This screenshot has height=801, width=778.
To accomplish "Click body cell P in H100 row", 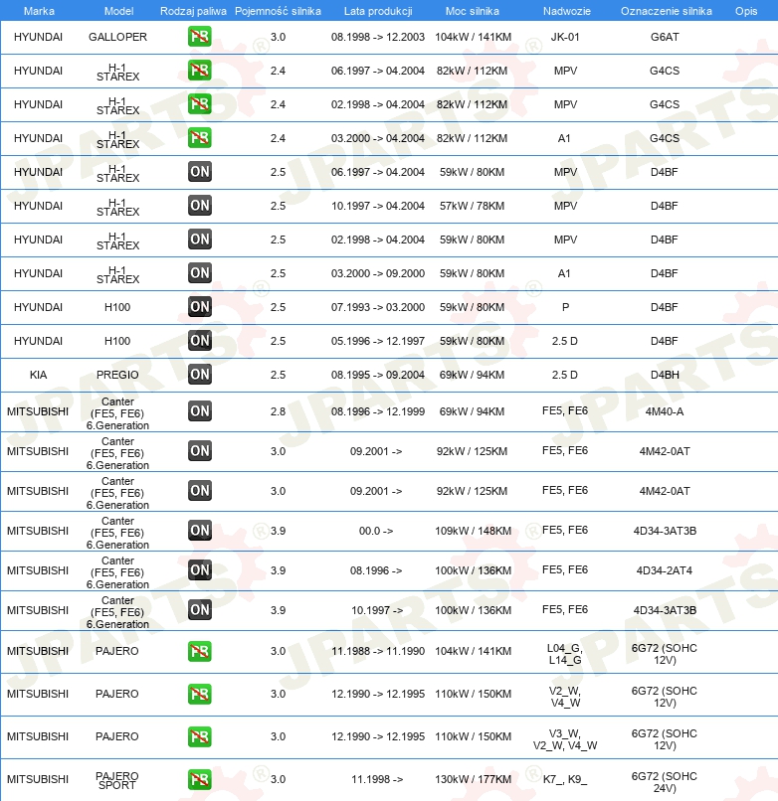I will point(565,307).
